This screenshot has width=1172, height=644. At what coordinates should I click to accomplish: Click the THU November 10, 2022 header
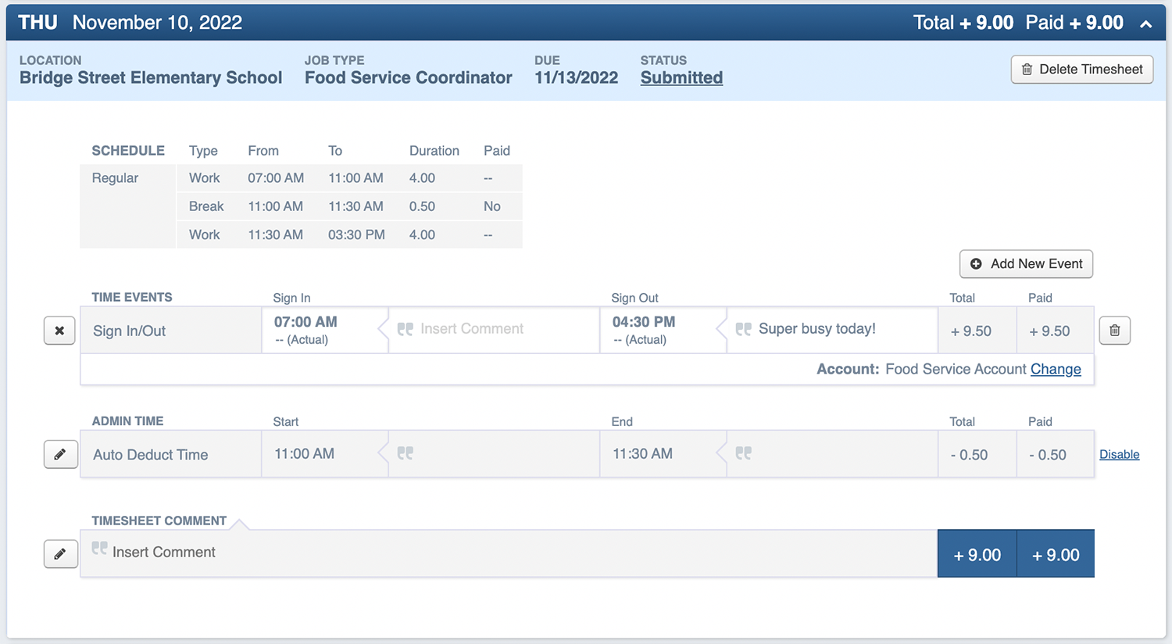[x=130, y=23]
